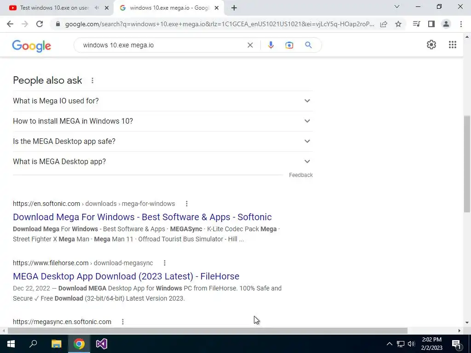Open more options for the en.softonic.com result

[187, 204]
